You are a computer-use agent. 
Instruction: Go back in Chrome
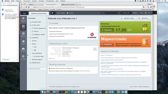click(22, 7)
